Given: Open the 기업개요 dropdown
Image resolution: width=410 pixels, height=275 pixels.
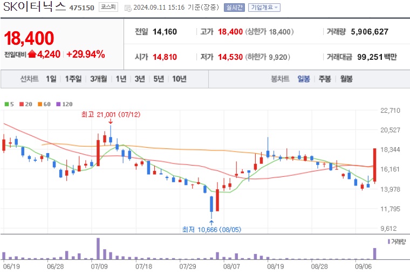Looking at the screenshot, I should 264,8.
